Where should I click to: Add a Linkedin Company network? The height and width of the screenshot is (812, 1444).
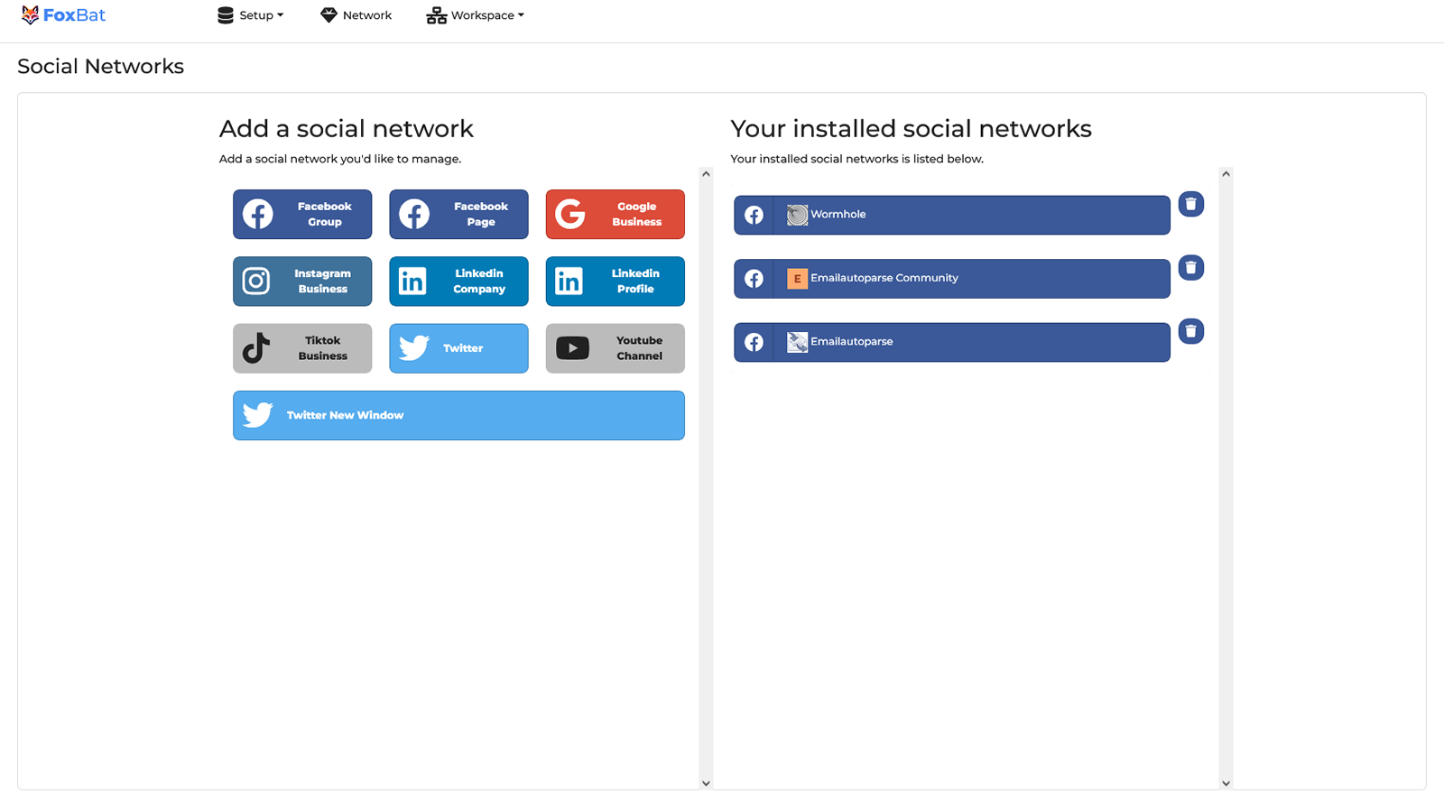[458, 281]
